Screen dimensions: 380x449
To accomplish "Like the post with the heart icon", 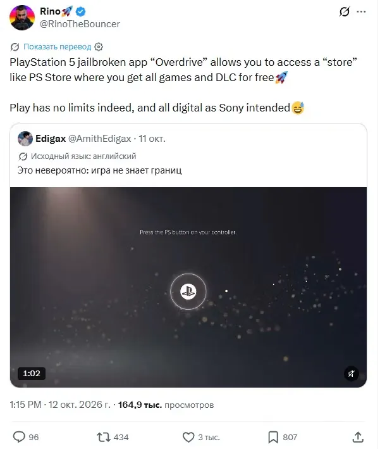I will (x=188, y=437).
